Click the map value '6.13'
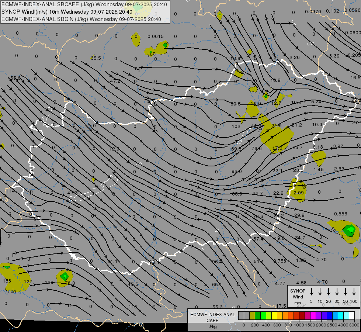361x332 pixels. coord(318,147)
